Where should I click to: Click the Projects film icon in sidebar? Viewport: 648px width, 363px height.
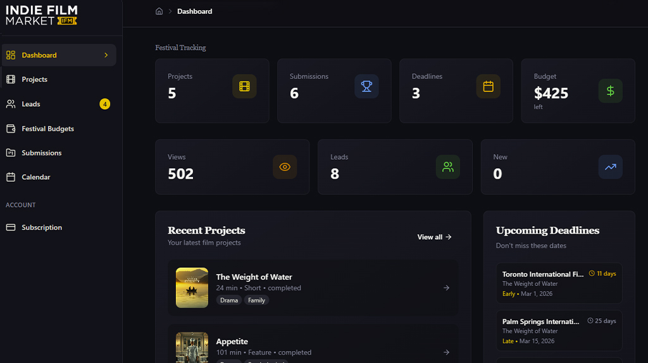click(x=11, y=79)
